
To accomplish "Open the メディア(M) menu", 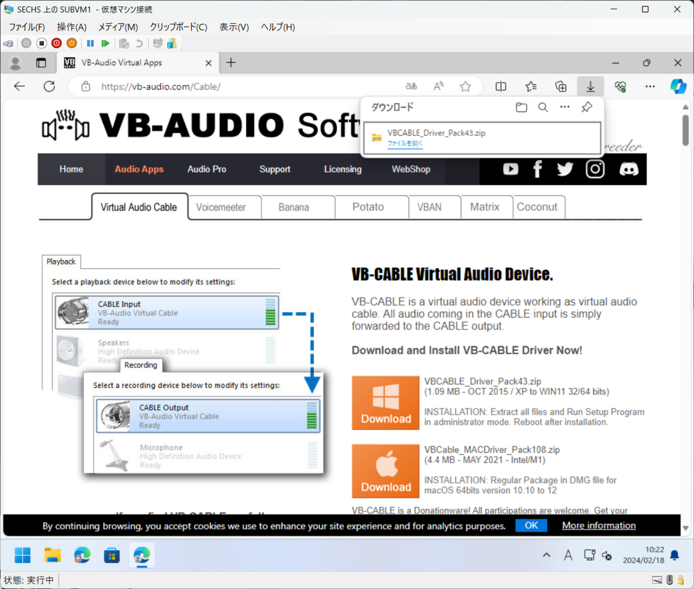I will 118,27.
